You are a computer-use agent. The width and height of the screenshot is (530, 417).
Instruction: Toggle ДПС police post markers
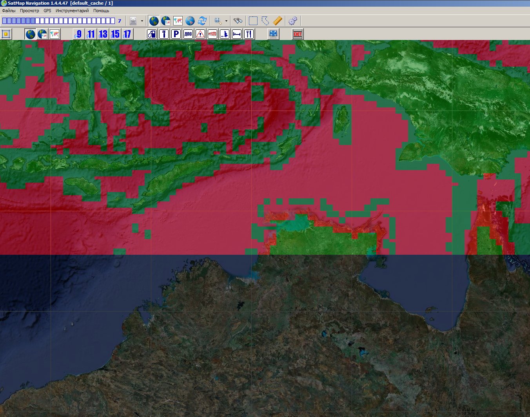click(x=188, y=34)
